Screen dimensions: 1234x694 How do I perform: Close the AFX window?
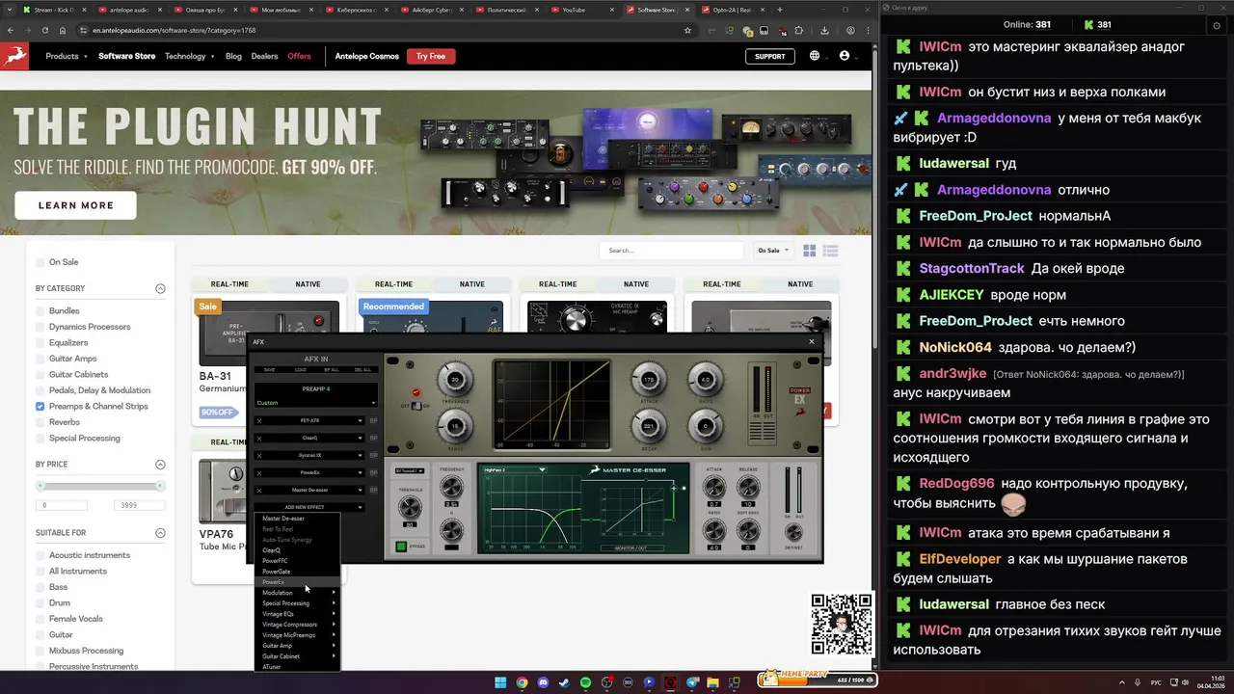[x=811, y=341]
